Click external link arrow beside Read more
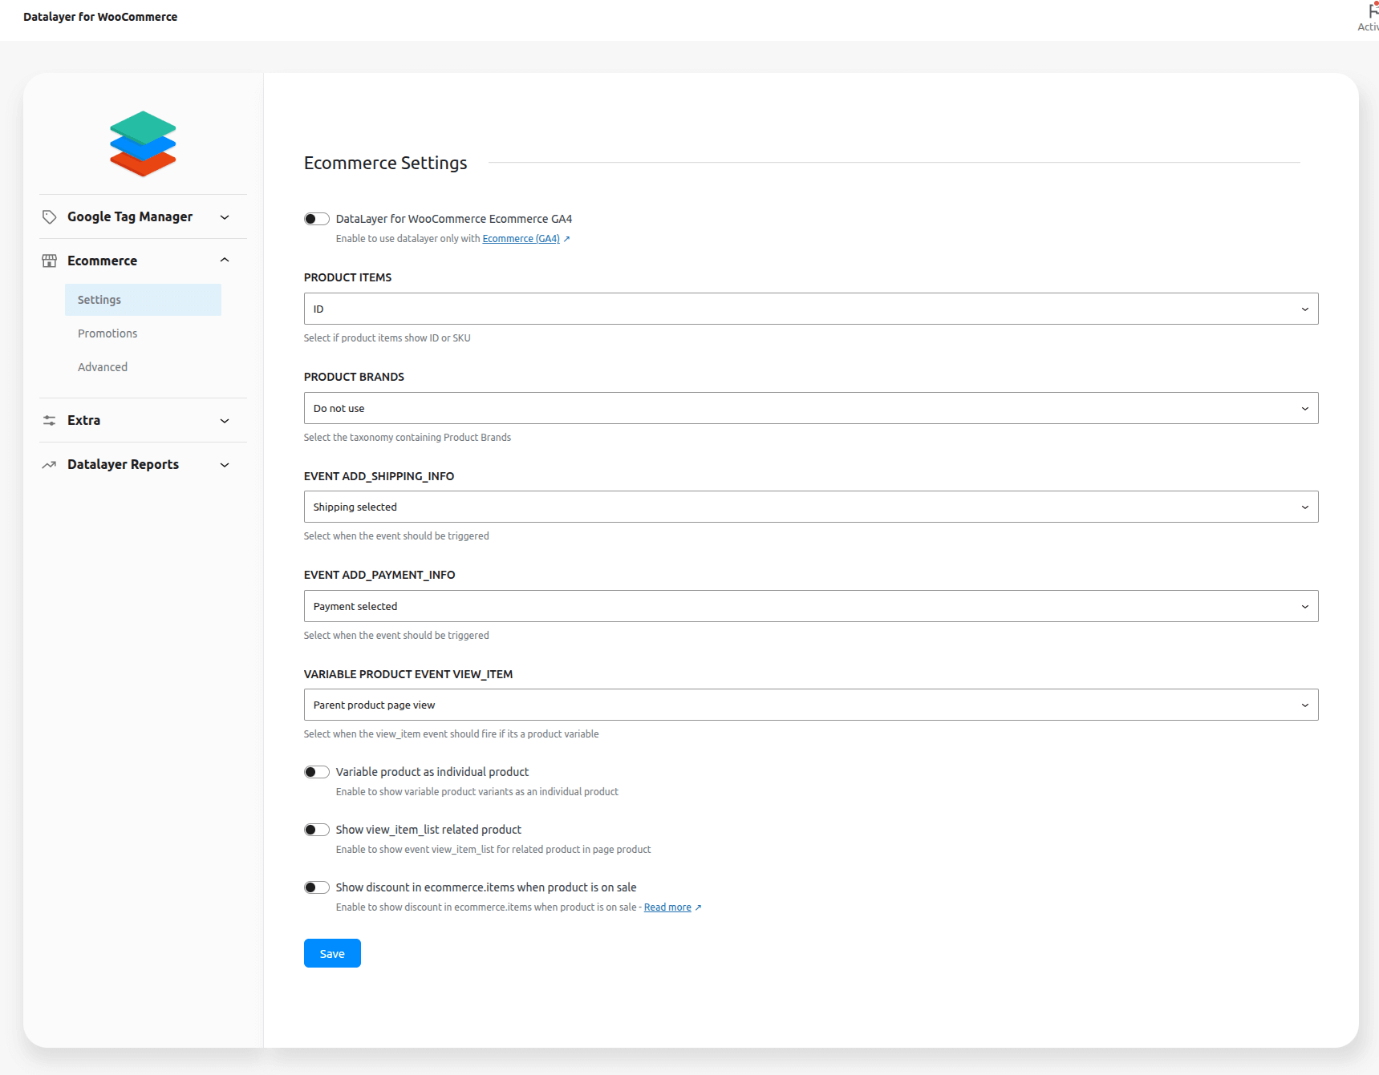This screenshot has width=1379, height=1075. coord(698,907)
